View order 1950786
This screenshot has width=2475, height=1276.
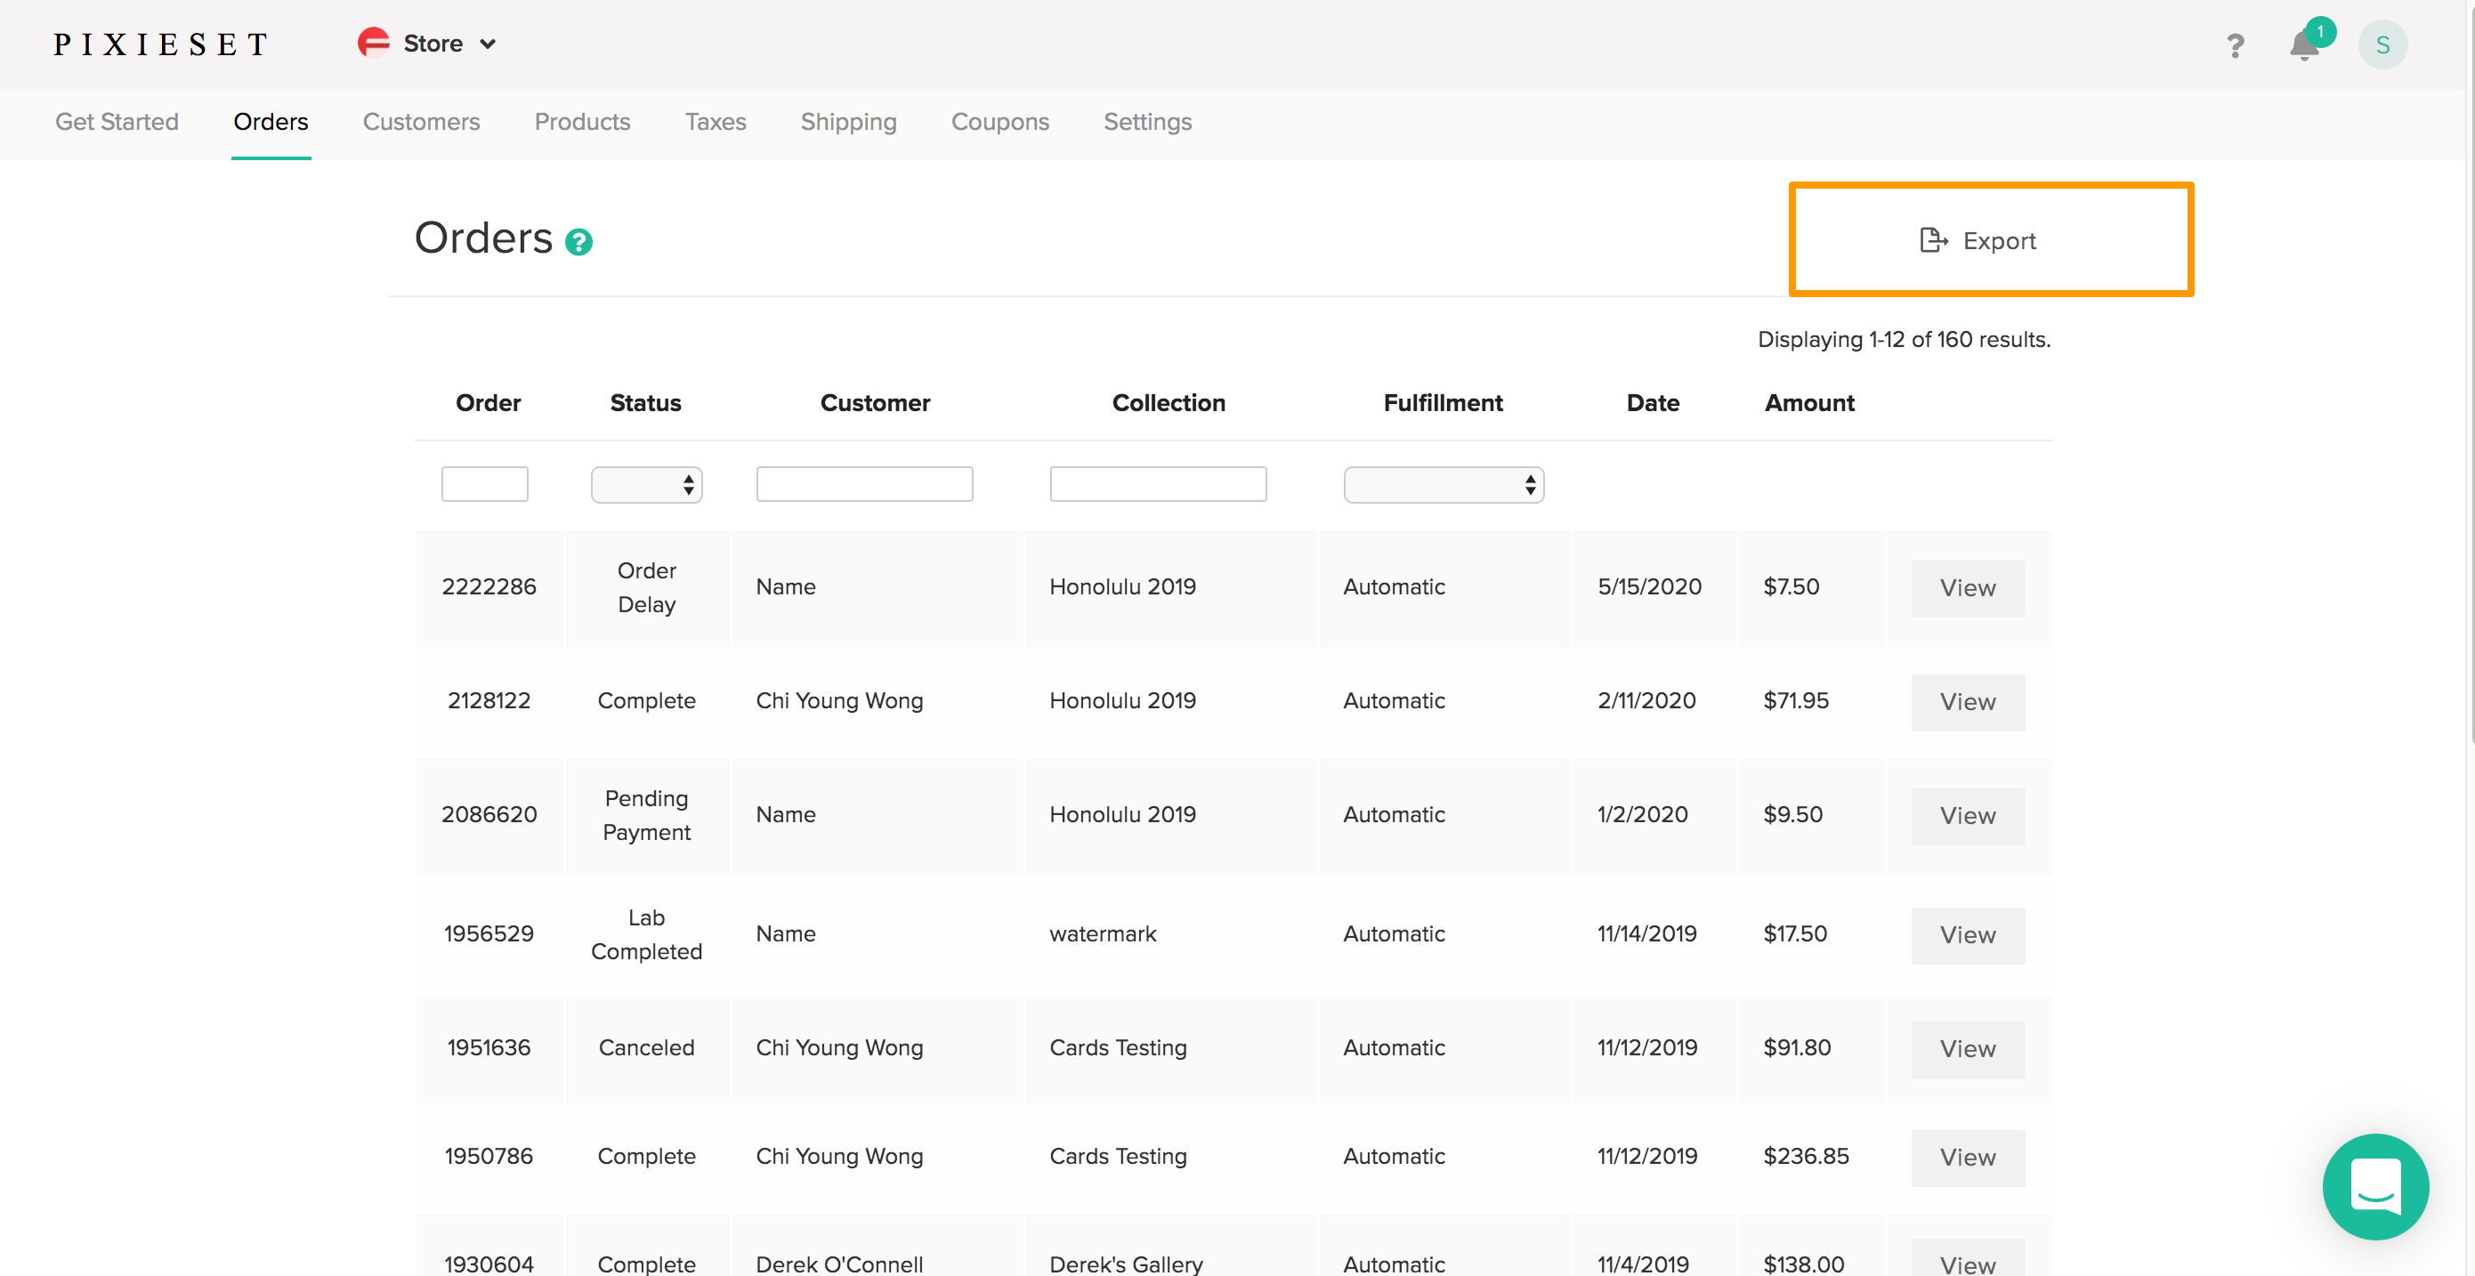click(x=1968, y=1158)
